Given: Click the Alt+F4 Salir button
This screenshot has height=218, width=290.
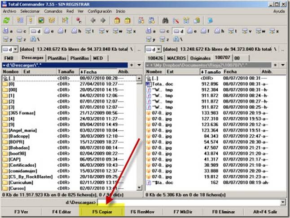Looking at the screenshot, I should [265, 212].
